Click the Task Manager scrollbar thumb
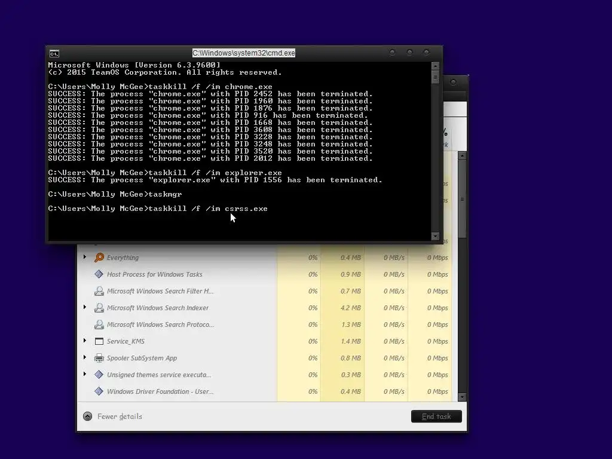Viewport: 612px width, 459px height. click(x=462, y=199)
